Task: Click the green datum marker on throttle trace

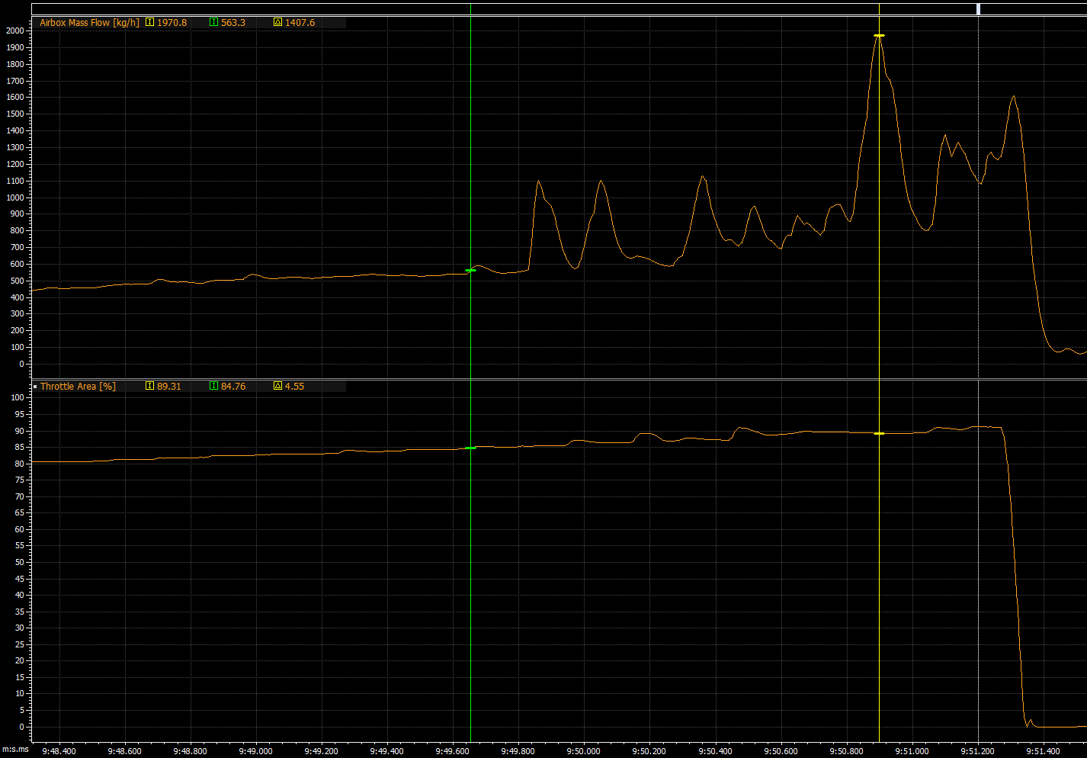Action: [x=470, y=448]
